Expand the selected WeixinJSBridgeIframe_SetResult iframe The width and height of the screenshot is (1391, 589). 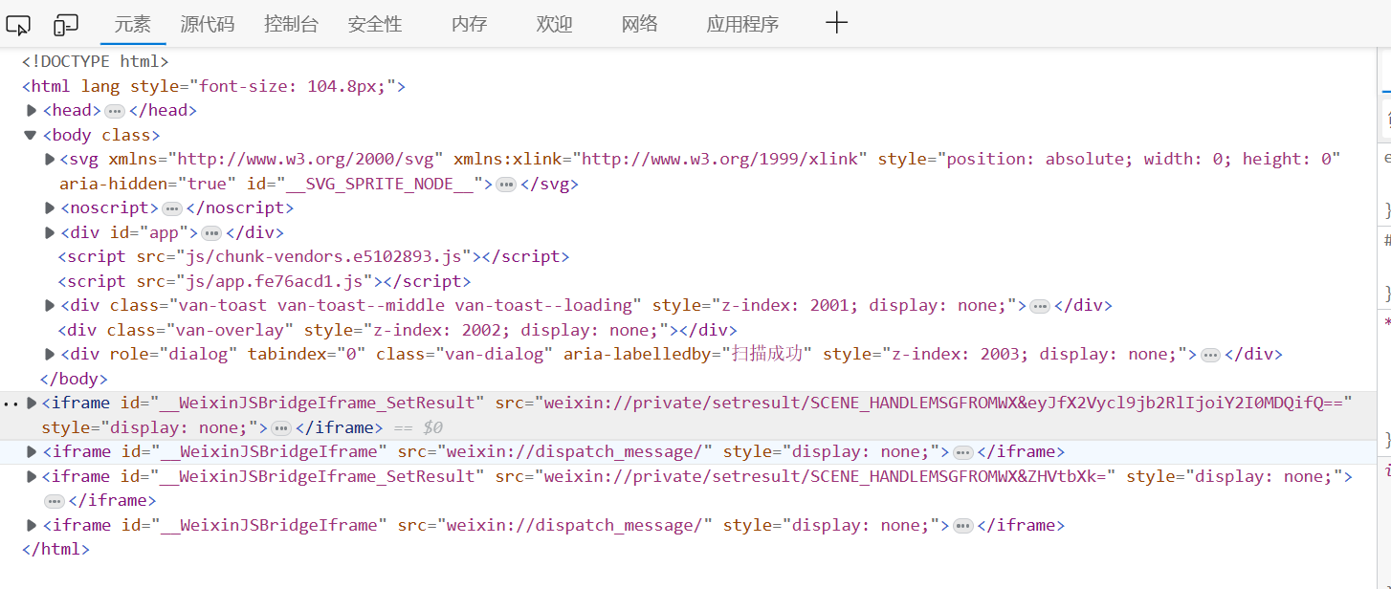pos(30,403)
